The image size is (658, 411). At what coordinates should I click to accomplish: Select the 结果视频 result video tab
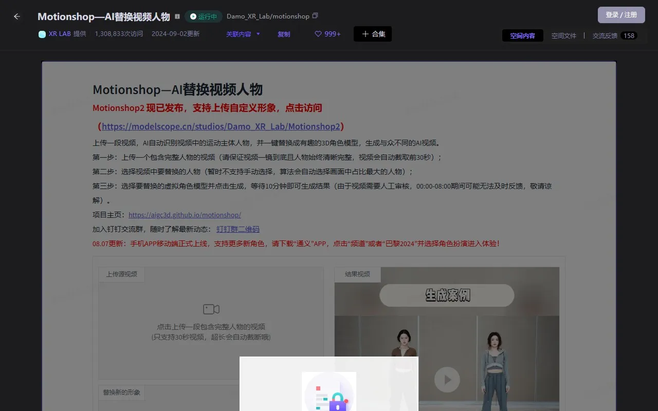[357, 274]
